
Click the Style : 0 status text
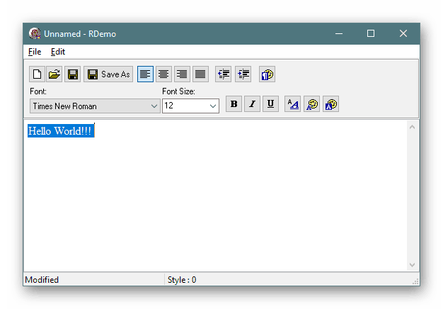[182, 279]
